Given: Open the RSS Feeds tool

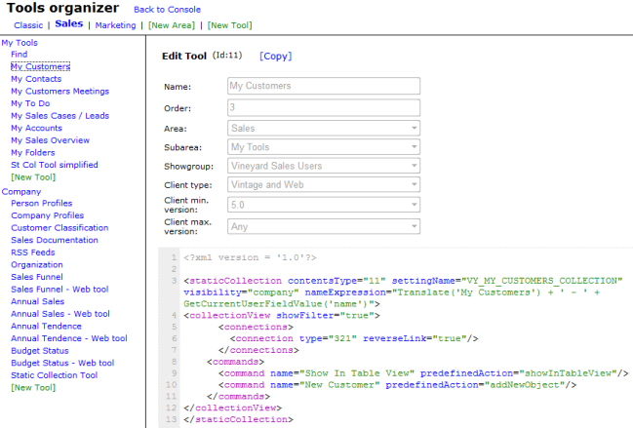Looking at the screenshot, I should [33, 253].
